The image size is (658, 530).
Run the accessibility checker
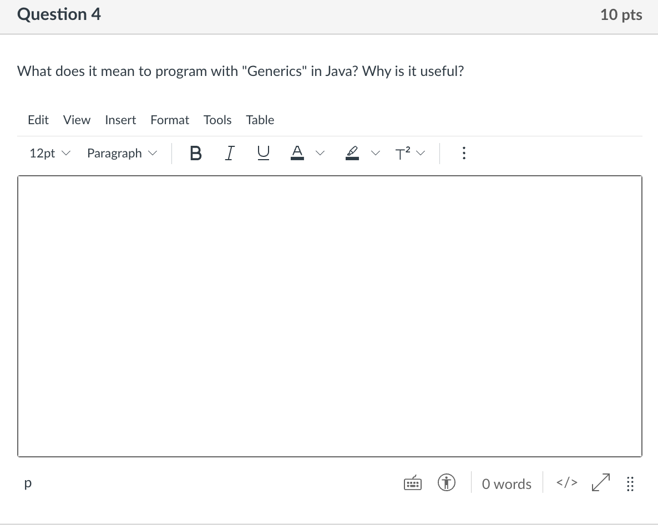click(447, 483)
